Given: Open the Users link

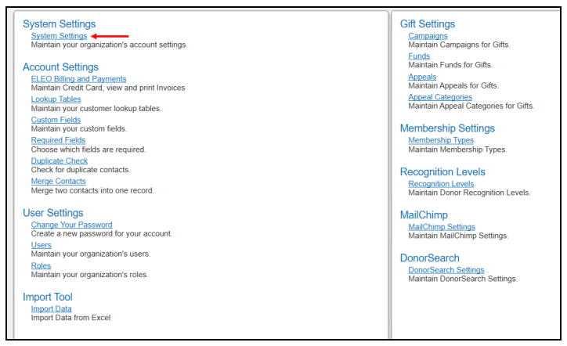Looking at the screenshot, I should [41, 245].
